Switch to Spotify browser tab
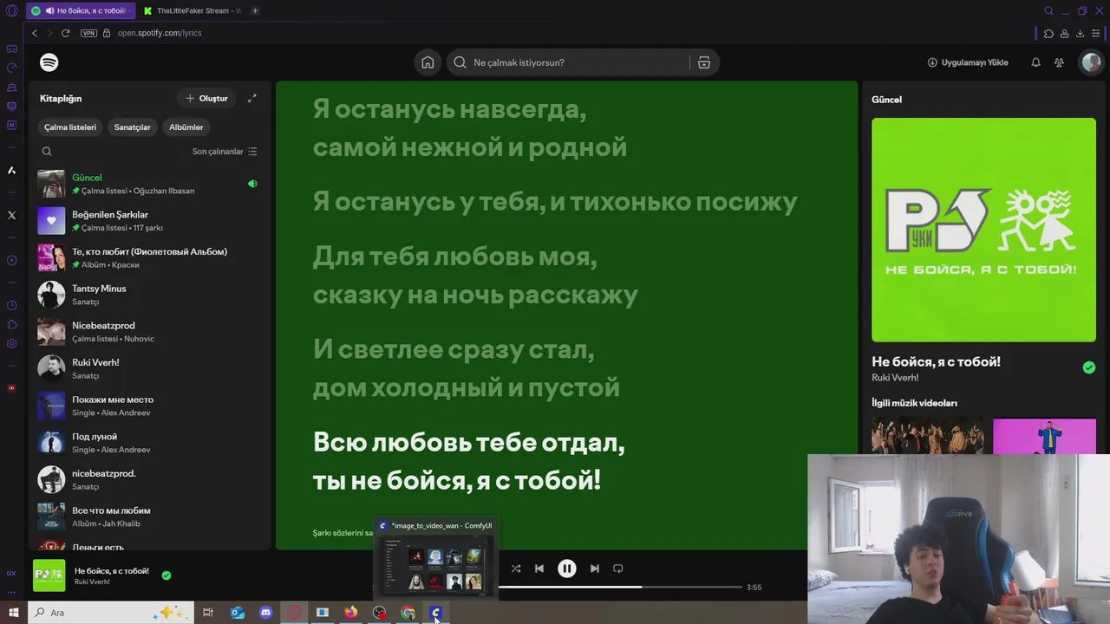 click(x=79, y=10)
